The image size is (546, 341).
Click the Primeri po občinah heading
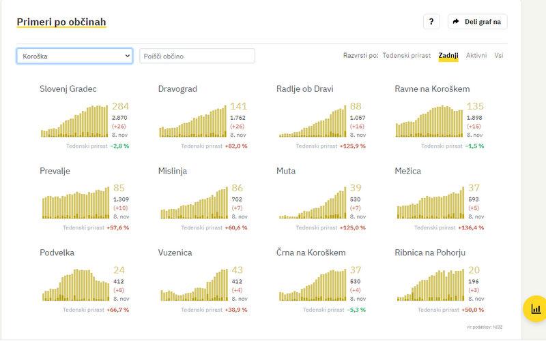61,22
